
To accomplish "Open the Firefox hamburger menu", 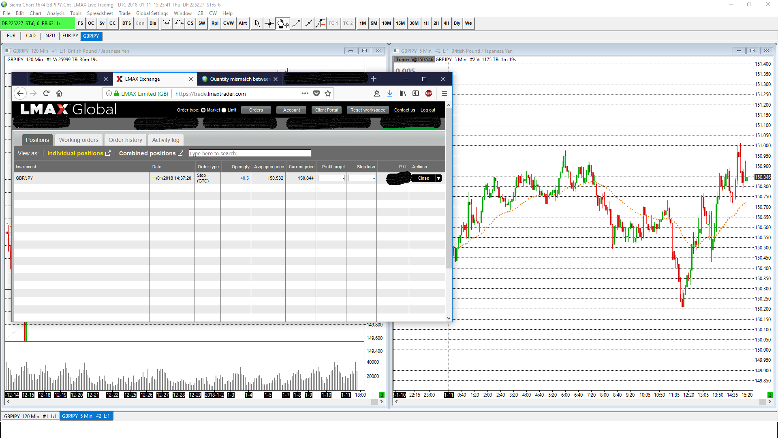I will click(x=445, y=94).
